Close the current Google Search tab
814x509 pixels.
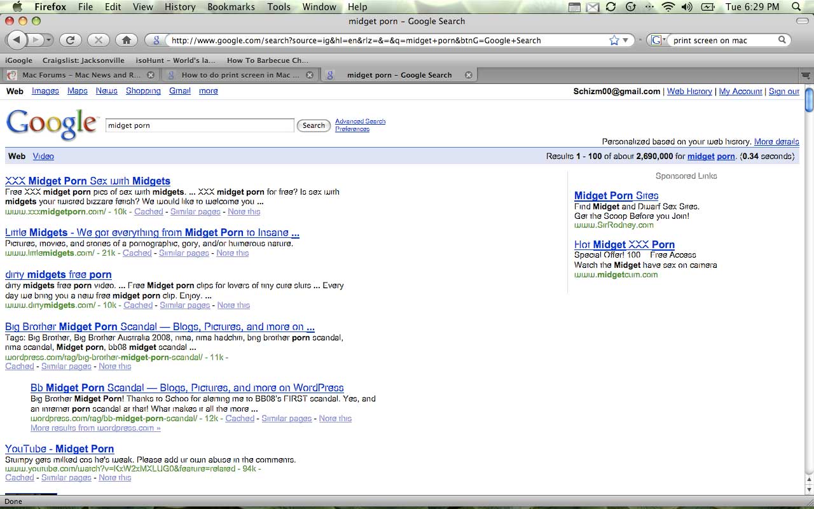[469, 75]
